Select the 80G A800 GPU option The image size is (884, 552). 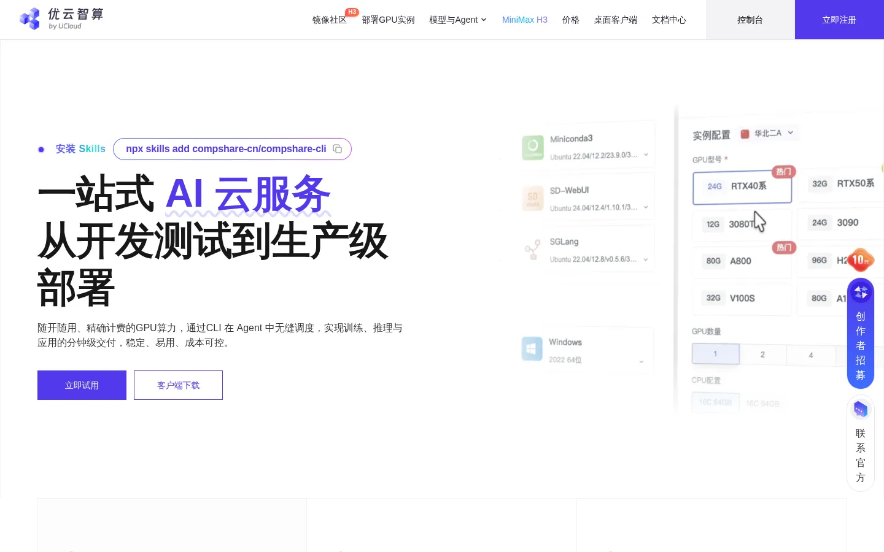742,261
